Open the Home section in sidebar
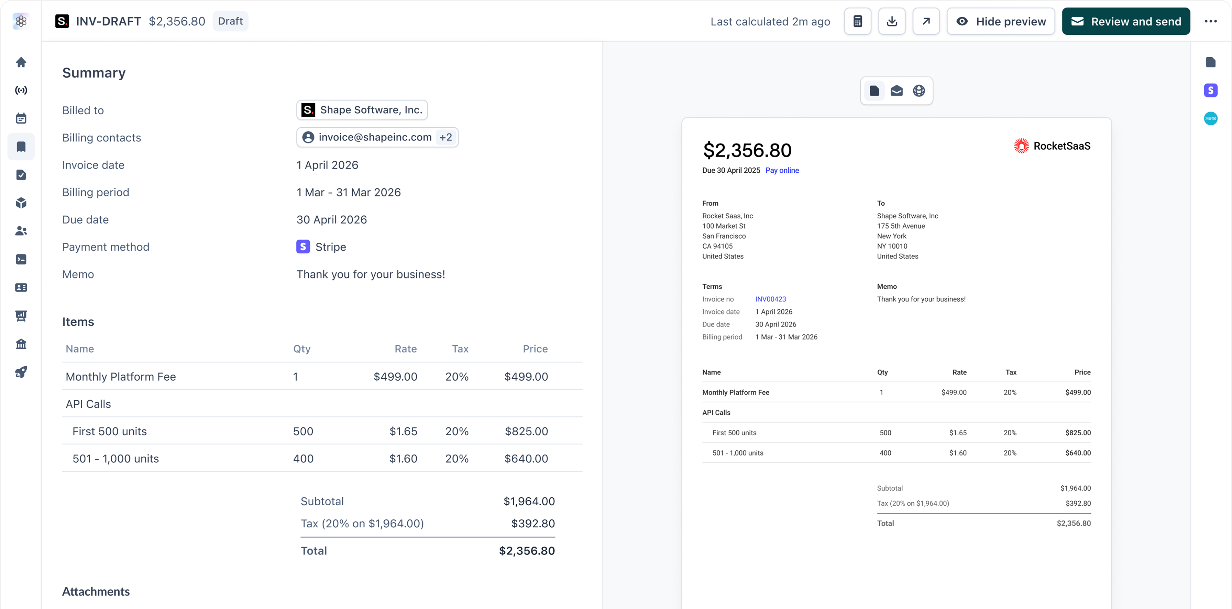 (21, 62)
